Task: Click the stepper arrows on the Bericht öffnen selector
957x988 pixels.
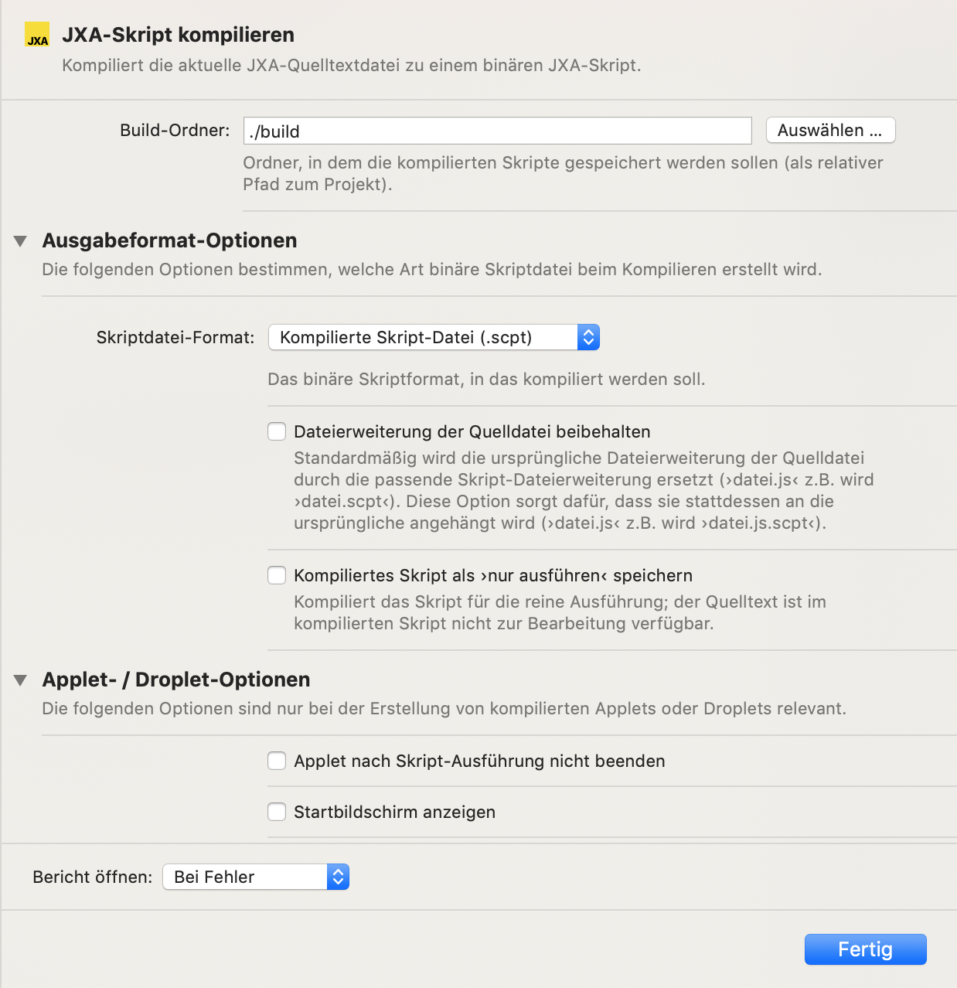Action: (337, 877)
